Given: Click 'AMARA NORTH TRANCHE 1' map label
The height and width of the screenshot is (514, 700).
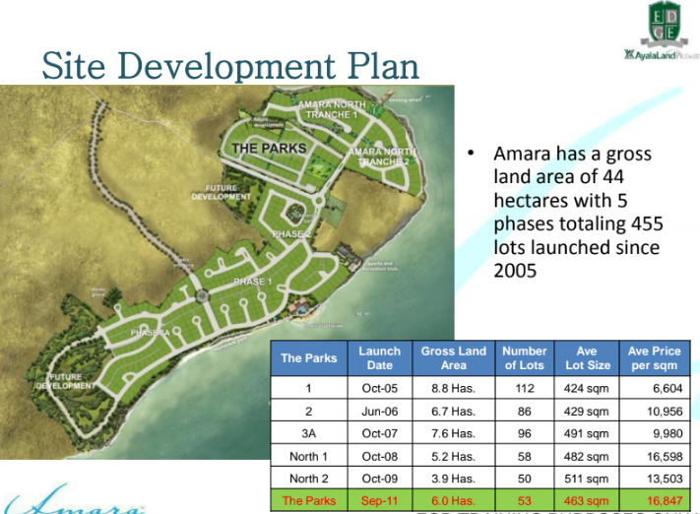Looking at the screenshot, I should coord(332,110).
